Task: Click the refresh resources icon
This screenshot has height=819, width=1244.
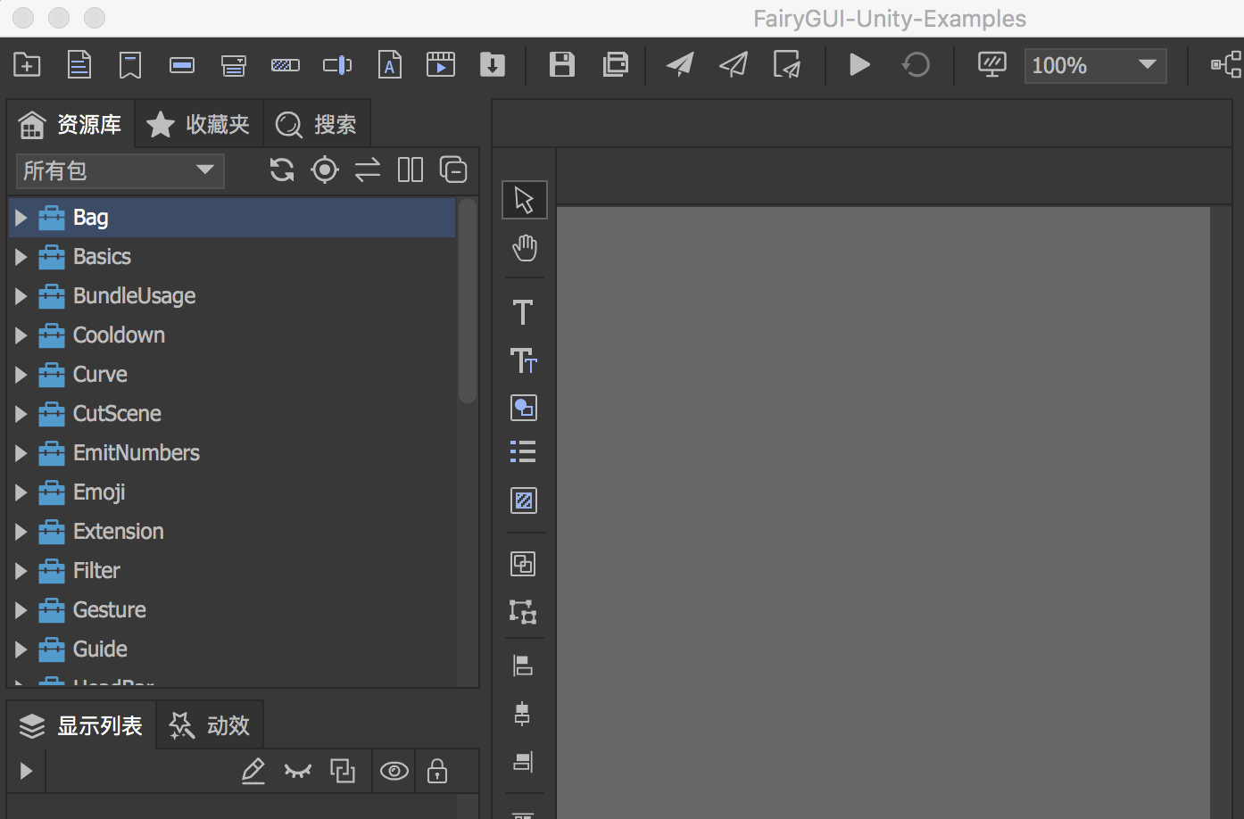Action: pos(282,170)
